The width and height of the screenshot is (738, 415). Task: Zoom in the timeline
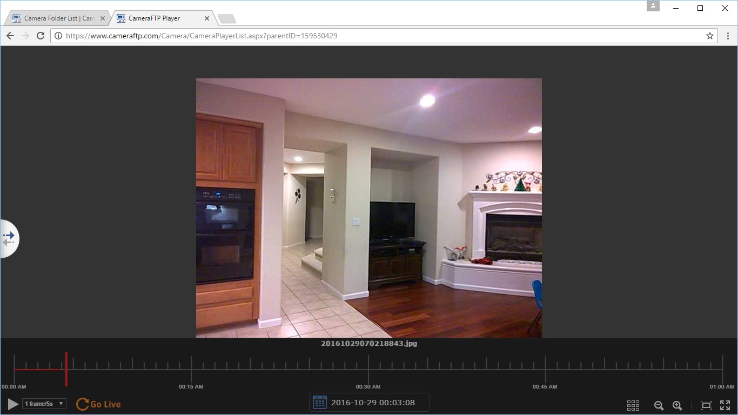677,405
